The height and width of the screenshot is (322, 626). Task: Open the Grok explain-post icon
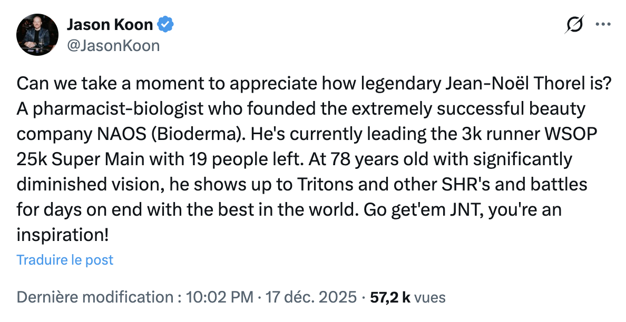[575, 25]
